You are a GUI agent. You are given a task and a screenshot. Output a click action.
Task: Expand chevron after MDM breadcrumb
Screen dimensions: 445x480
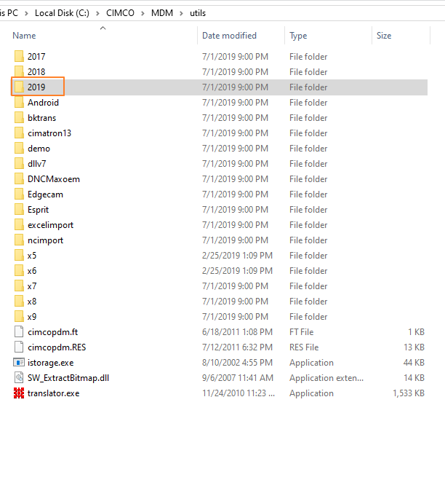pos(181,13)
